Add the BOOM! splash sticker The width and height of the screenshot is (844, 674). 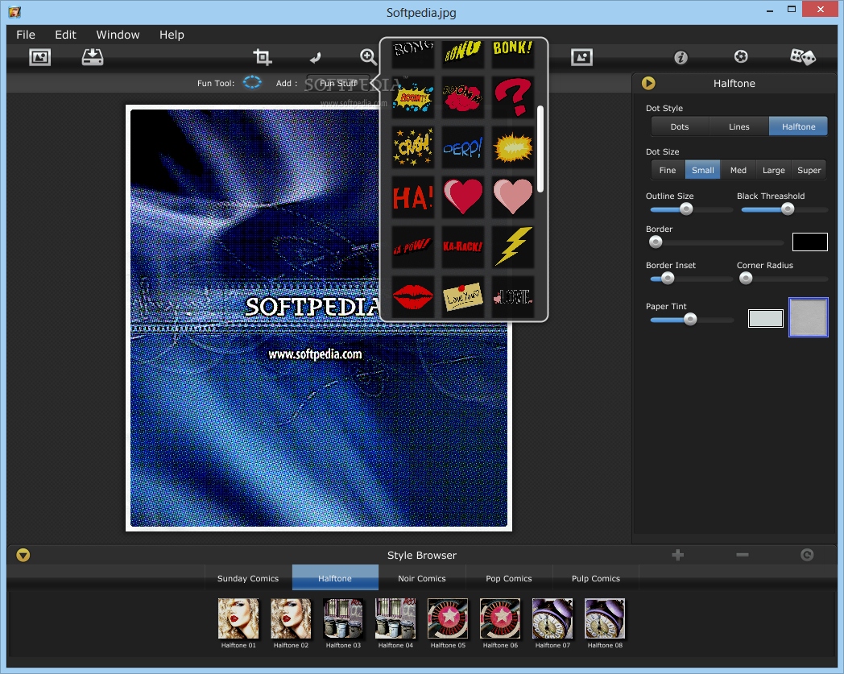(413, 97)
